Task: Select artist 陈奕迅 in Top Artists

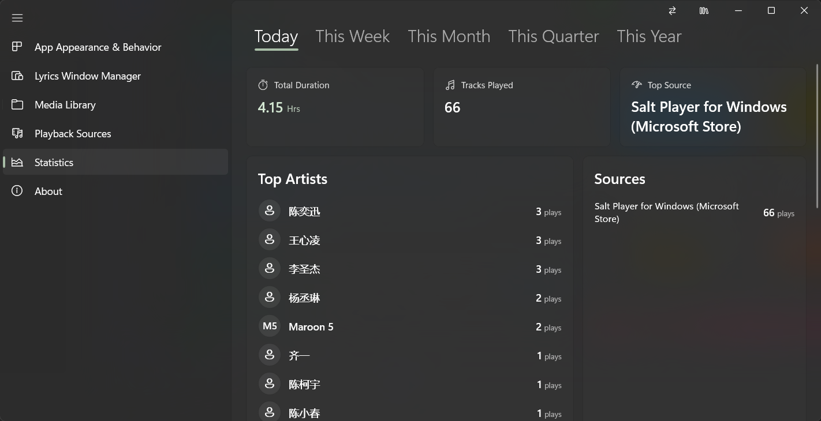Action: coord(304,212)
